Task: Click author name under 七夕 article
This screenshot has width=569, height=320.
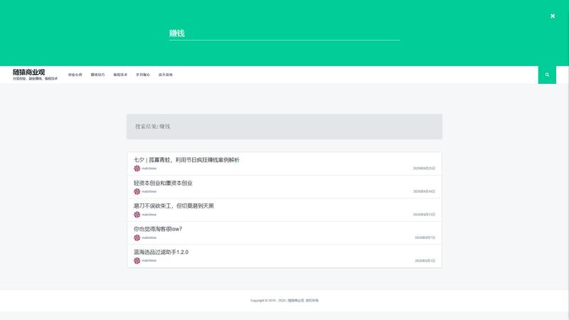Action: 149,169
